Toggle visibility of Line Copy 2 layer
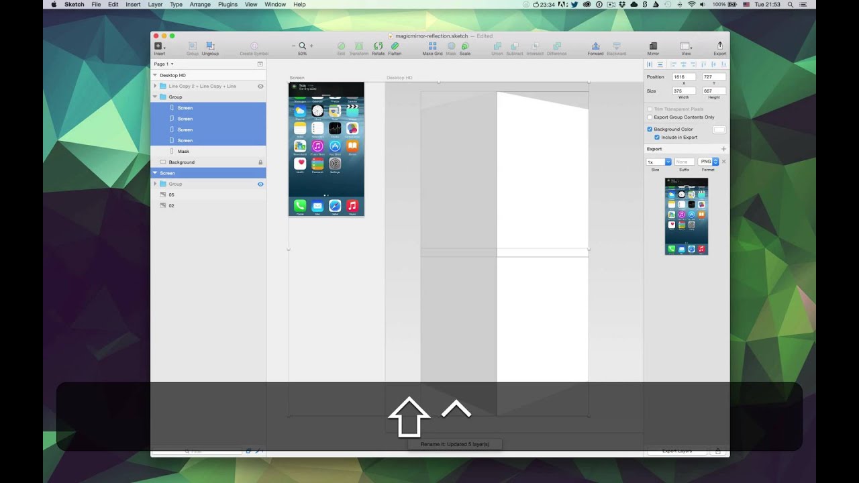This screenshot has height=483, width=859. click(x=260, y=86)
